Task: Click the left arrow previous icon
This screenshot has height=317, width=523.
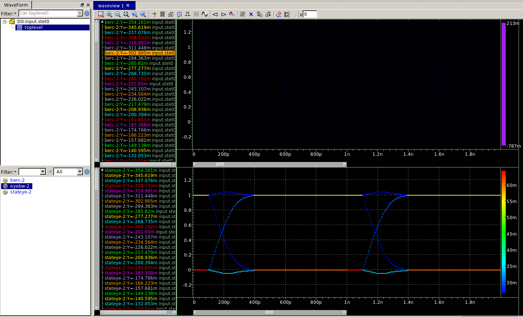Action: point(215,14)
